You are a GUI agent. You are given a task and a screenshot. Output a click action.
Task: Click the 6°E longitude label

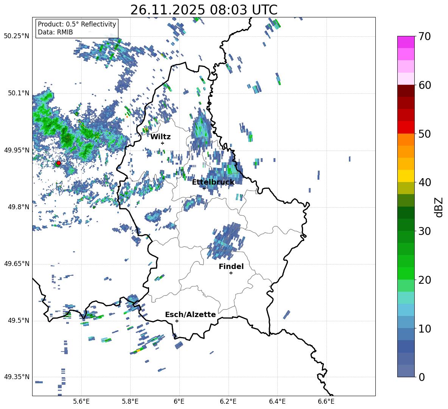[179, 401]
